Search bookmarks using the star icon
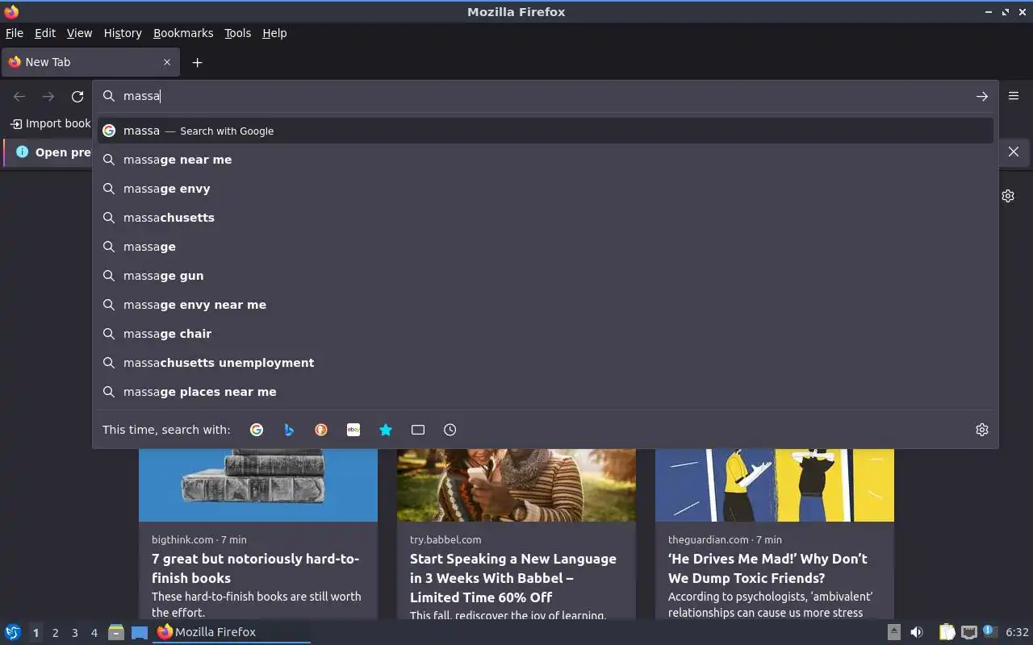Screen dimensions: 1033x645 386,430
